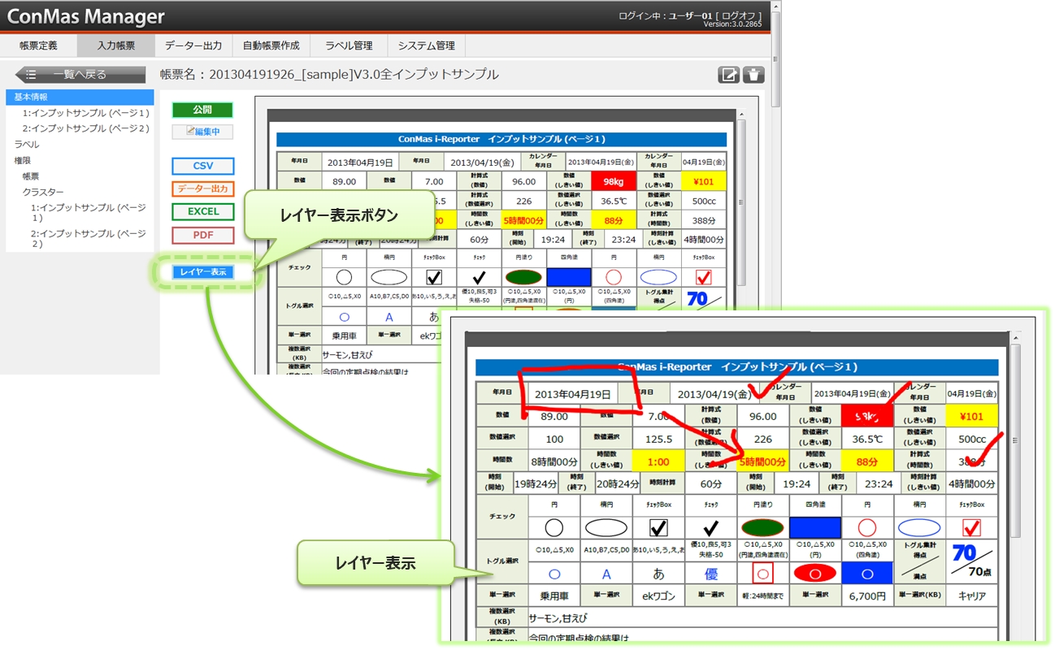The width and height of the screenshot is (1055, 650).
Task: Click the enlarged layer view's vertical scrollbar
Action: [1014, 439]
